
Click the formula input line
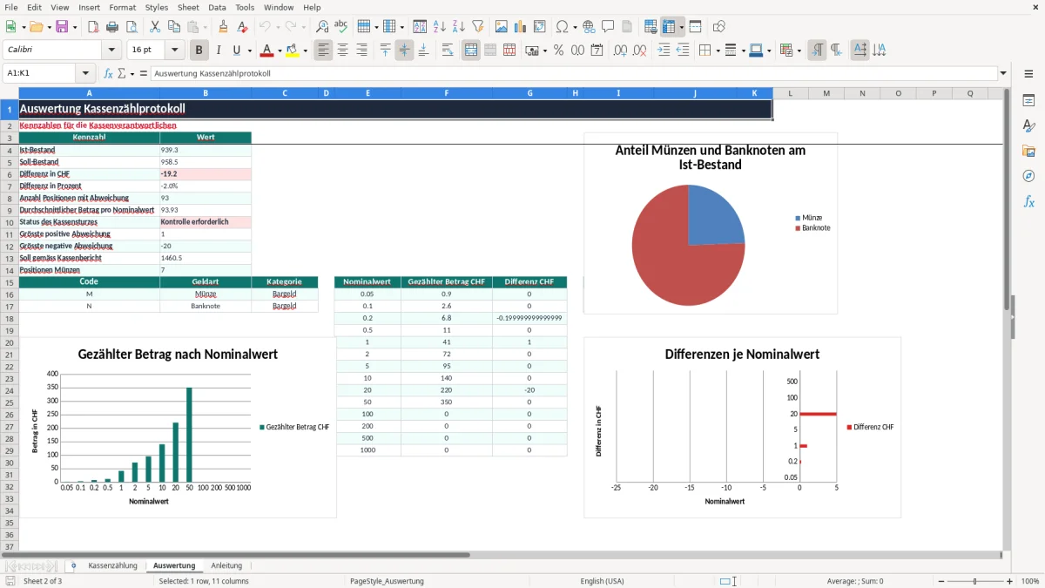coord(574,73)
